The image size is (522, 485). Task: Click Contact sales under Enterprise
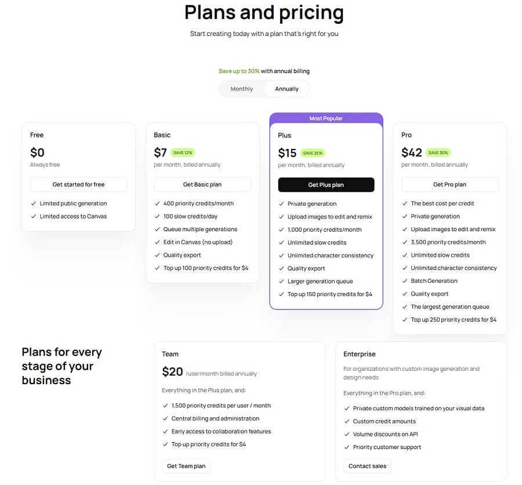coord(367,466)
